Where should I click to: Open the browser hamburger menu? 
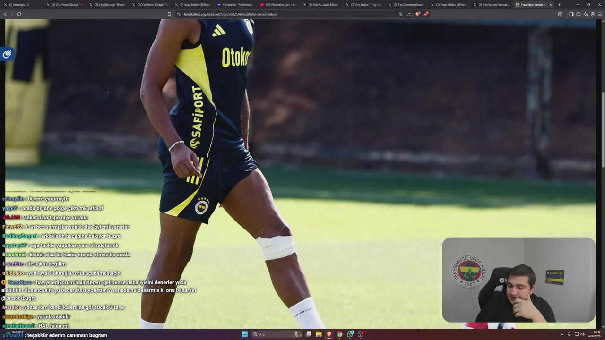click(x=600, y=14)
